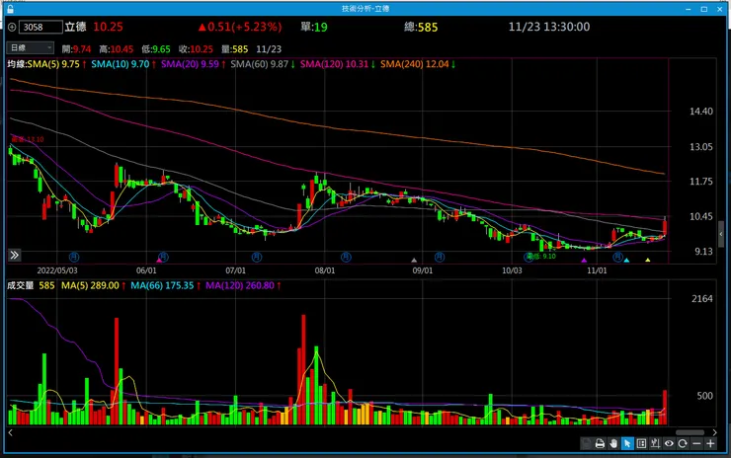Click the lock icon in title bar
731x458 pixels.
10,9
